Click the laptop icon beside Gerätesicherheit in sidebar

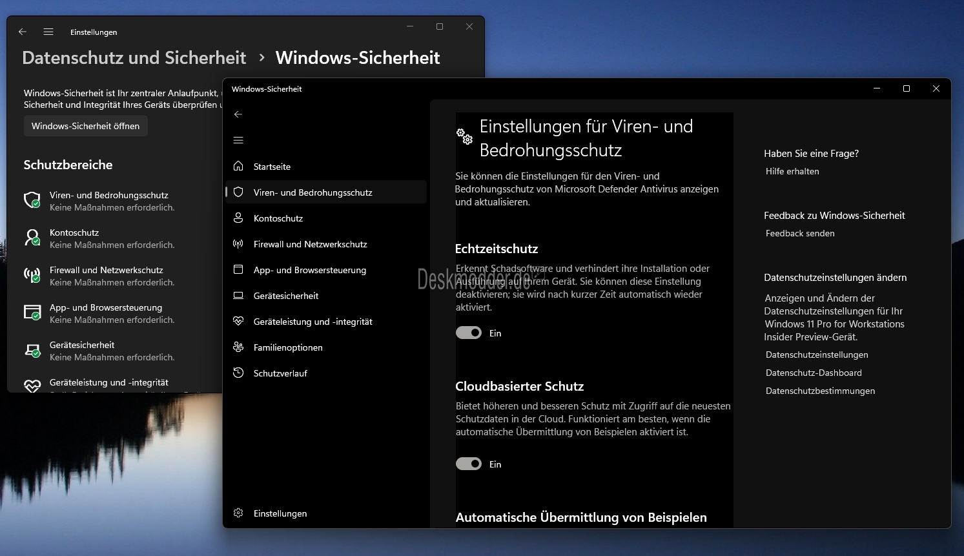coord(238,295)
